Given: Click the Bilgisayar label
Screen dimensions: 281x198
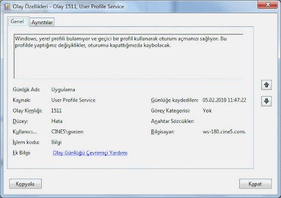Looking at the screenshot, I should pos(162,132).
